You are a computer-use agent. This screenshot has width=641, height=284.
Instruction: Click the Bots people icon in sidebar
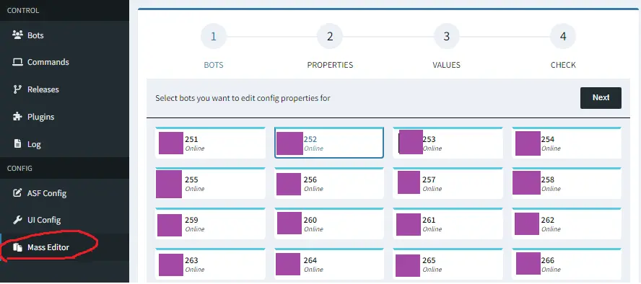pyautogui.click(x=17, y=35)
